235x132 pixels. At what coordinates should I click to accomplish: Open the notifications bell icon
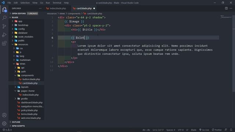[x=231, y=130]
